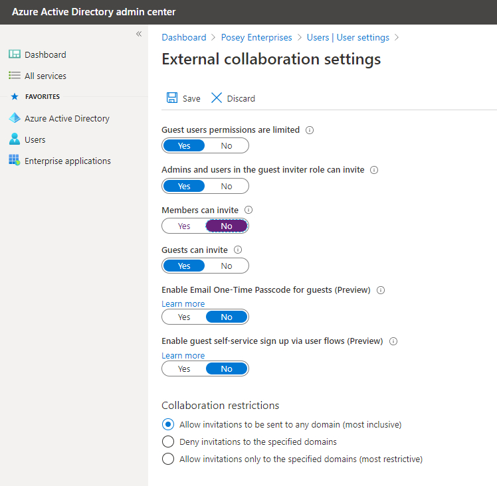Go to Dashboard breadcrumb link
The image size is (497, 486).
184,37
